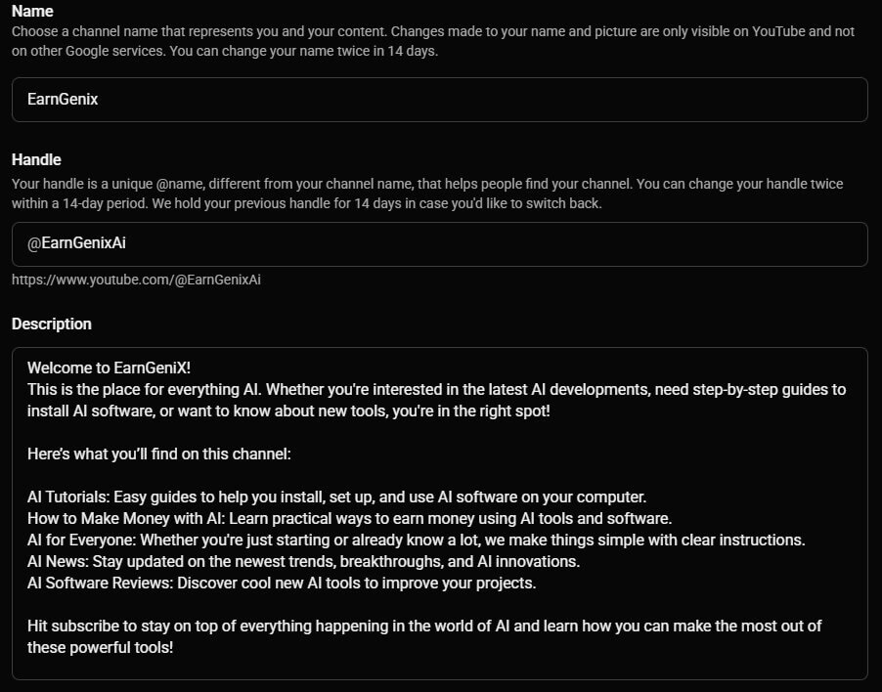
Task: Focus the Handle field showing @EarnGenixAi
Action: tap(439, 244)
